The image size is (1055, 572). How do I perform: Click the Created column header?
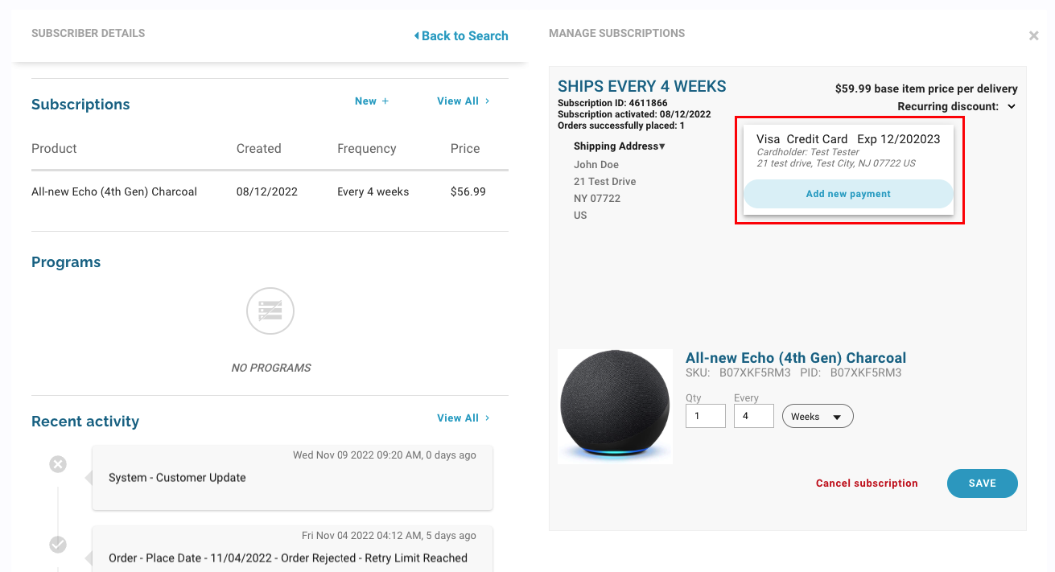click(x=258, y=149)
